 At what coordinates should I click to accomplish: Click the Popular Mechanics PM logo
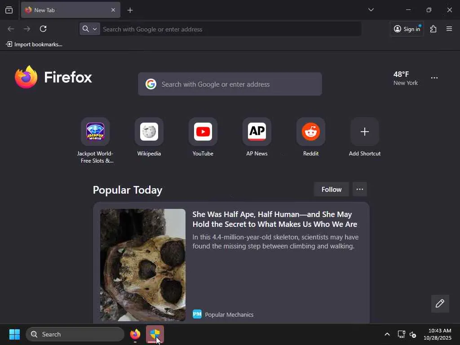coord(197,314)
